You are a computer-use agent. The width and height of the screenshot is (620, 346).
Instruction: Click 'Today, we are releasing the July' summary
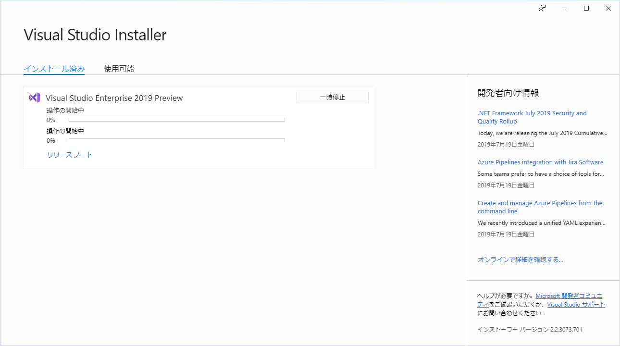point(543,133)
